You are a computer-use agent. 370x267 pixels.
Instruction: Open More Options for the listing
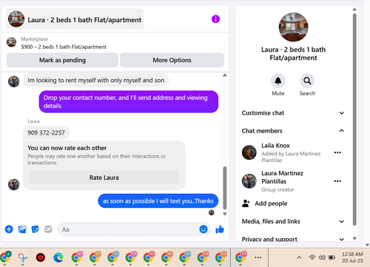tap(172, 60)
